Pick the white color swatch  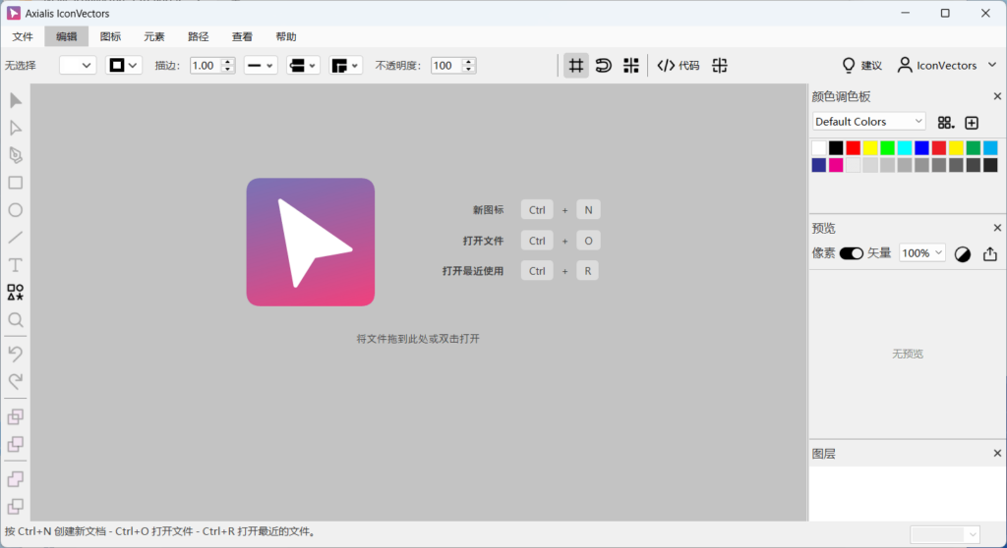tap(819, 148)
